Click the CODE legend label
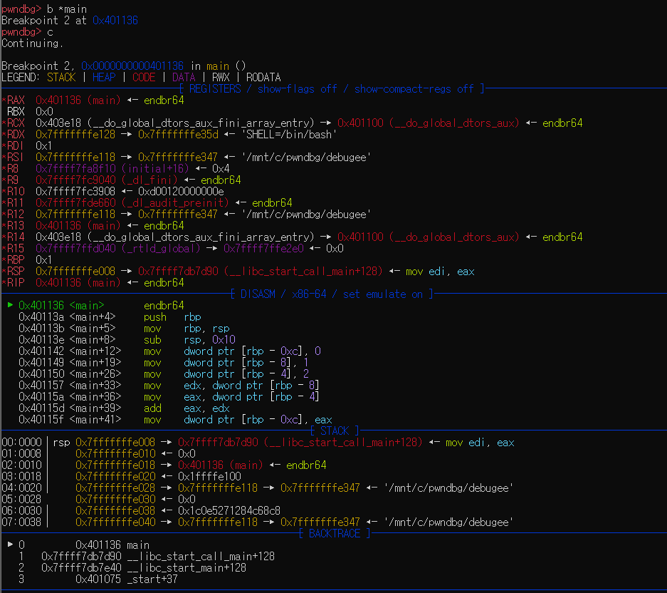 pos(144,78)
